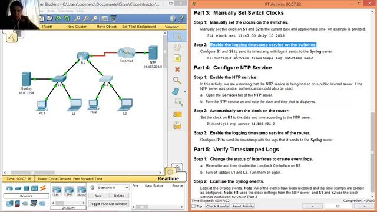Click the Reset Activity button
Screen dimensions: 377x212
[243, 206]
